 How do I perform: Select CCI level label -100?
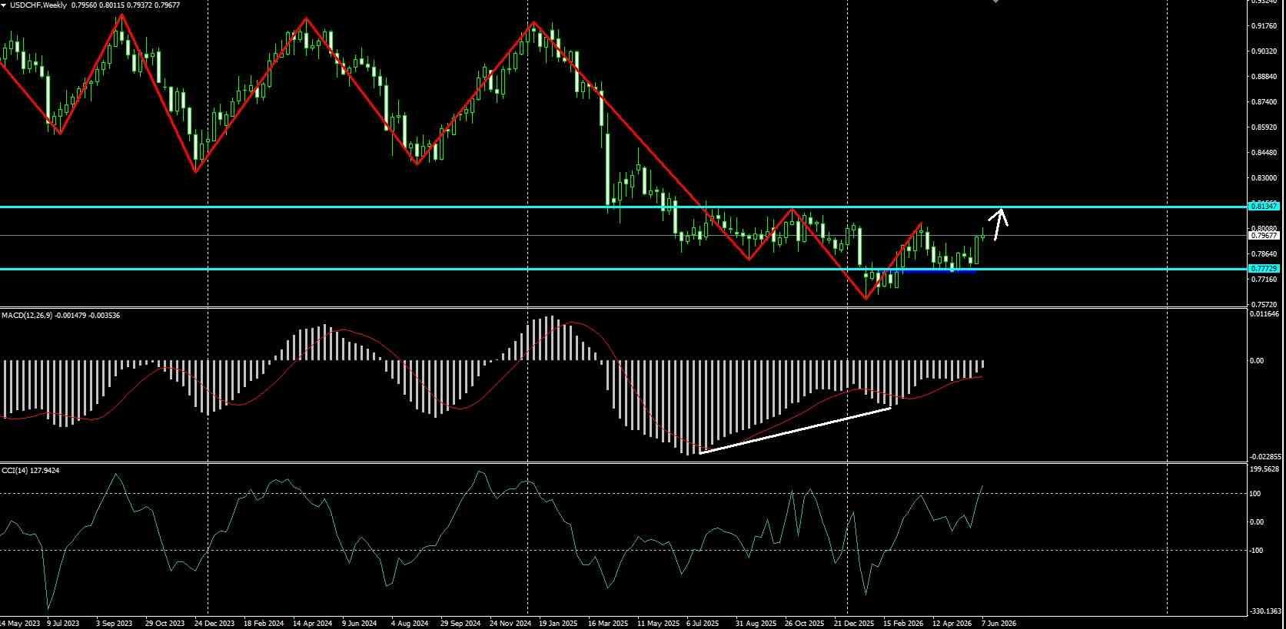(x=1256, y=551)
